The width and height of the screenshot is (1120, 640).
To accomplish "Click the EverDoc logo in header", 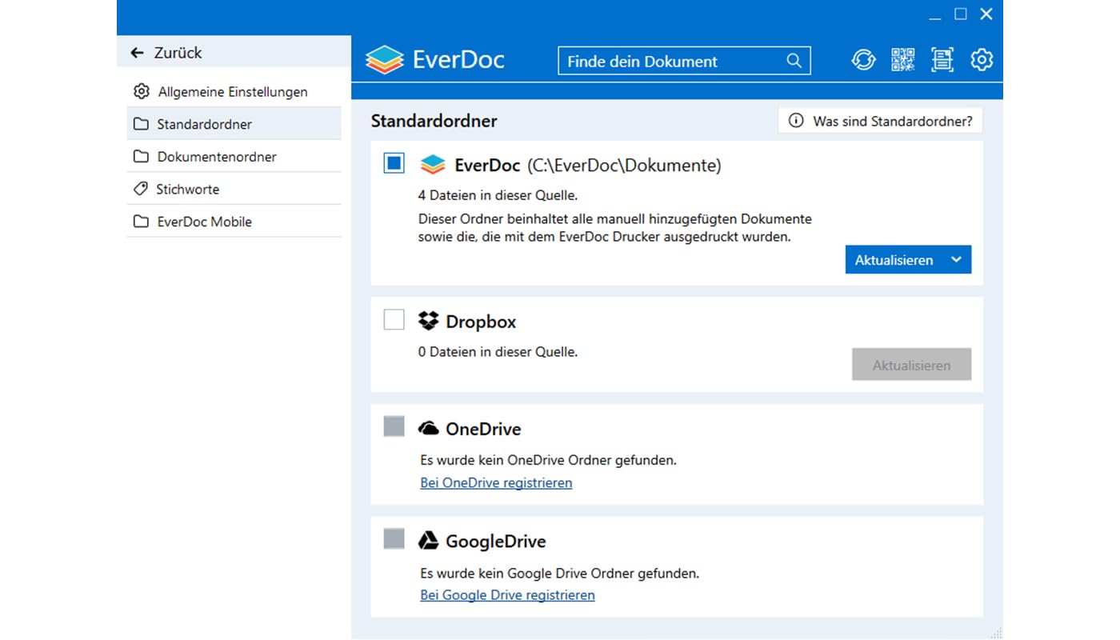I will click(435, 60).
